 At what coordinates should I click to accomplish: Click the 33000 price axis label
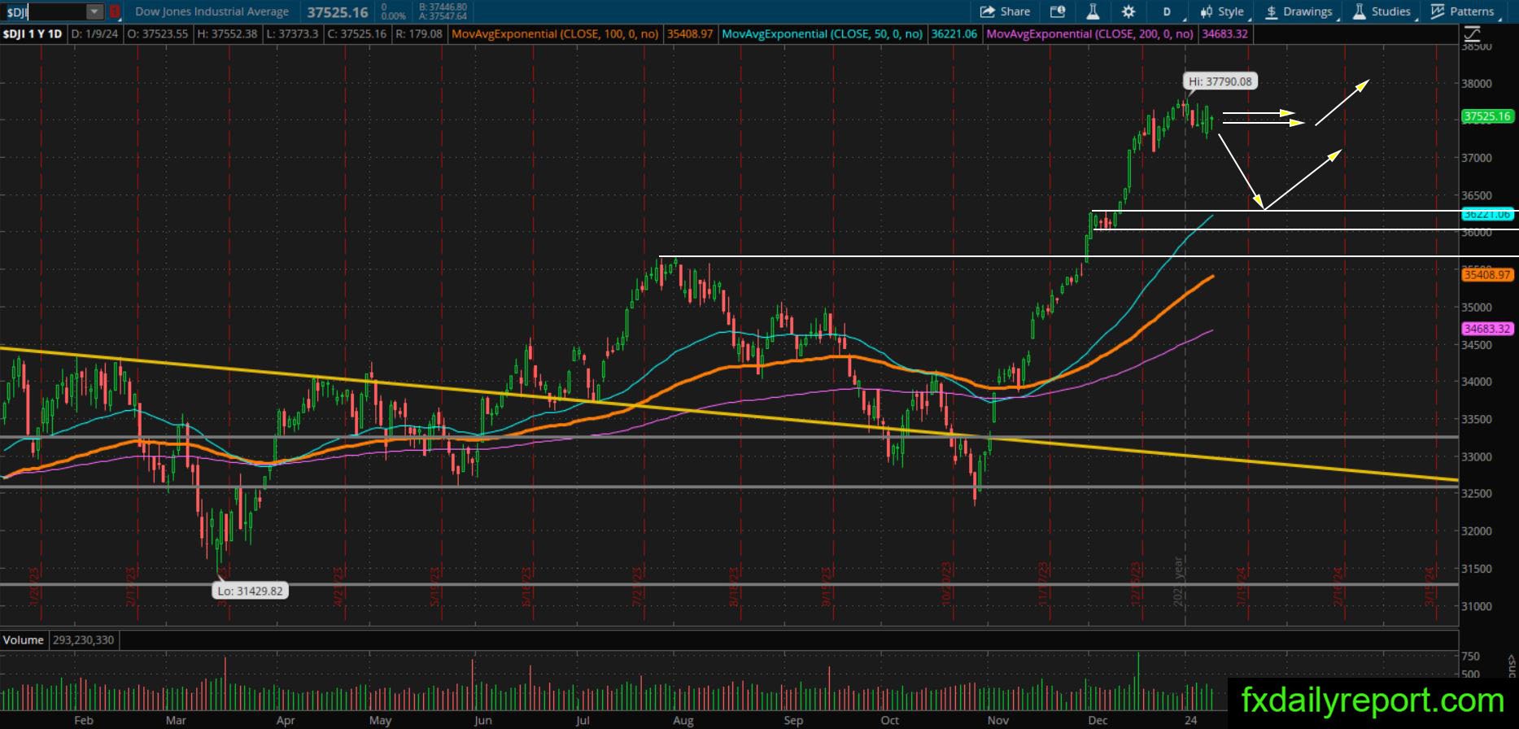pos(1478,456)
